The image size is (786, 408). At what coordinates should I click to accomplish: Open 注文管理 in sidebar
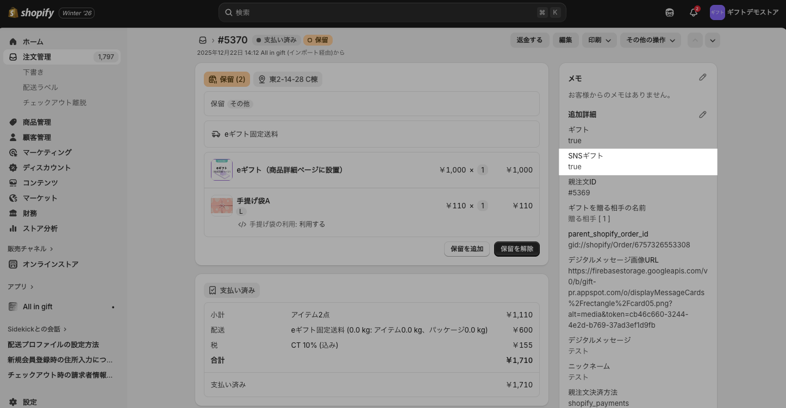click(61, 57)
